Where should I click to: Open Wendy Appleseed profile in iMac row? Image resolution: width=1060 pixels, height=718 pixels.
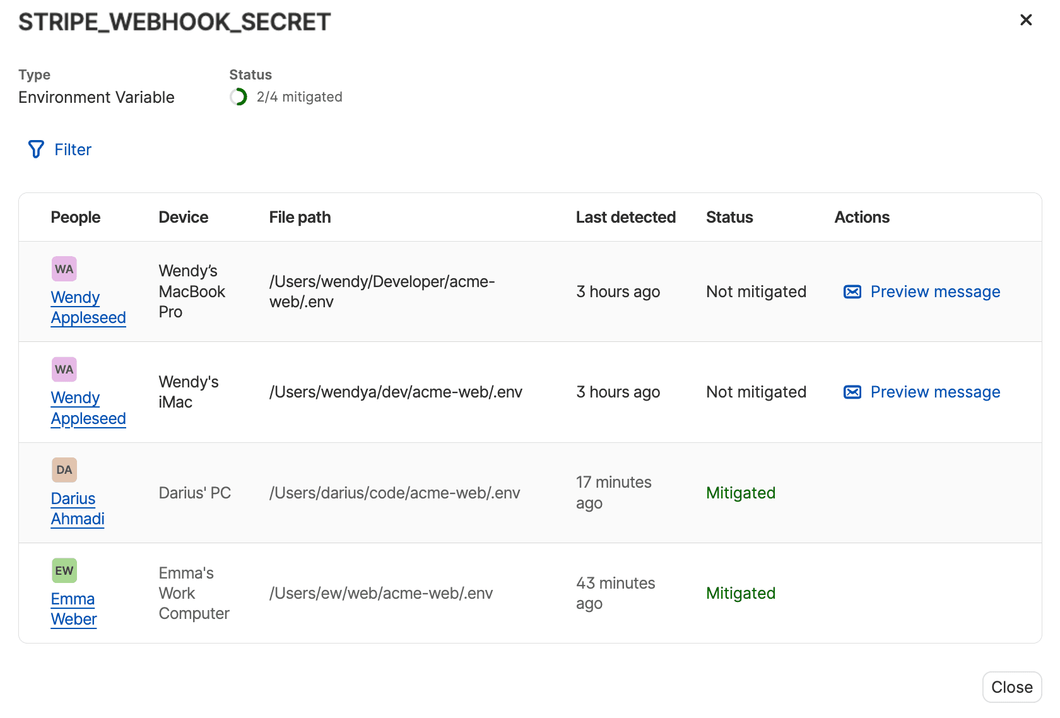point(88,408)
